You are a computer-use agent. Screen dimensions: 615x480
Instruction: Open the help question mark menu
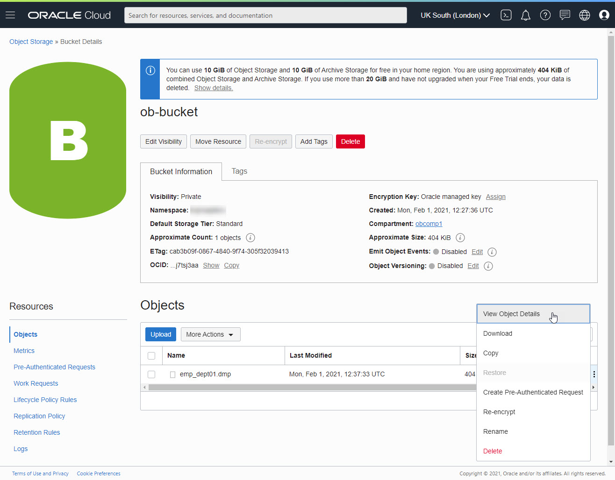[545, 15]
